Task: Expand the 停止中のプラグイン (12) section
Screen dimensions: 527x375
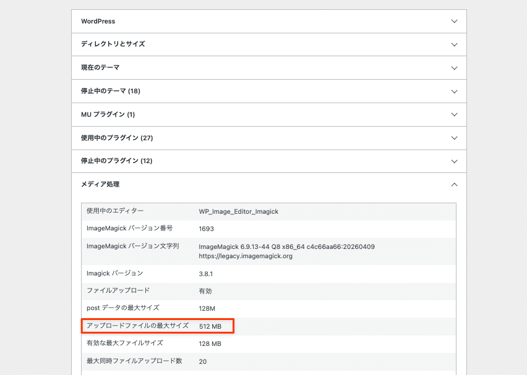Action: 269,161
